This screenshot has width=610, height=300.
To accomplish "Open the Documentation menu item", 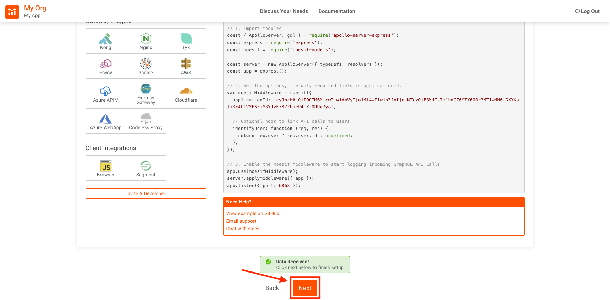I will [336, 11].
